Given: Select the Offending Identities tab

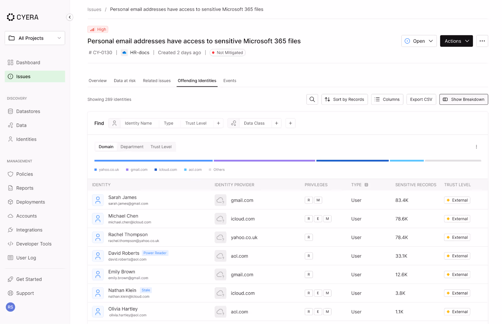Looking at the screenshot, I should (197, 81).
